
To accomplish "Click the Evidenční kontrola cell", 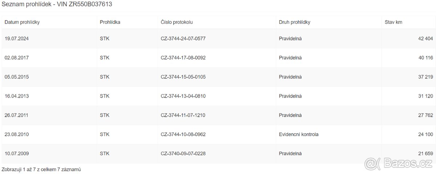I will coord(299,134).
